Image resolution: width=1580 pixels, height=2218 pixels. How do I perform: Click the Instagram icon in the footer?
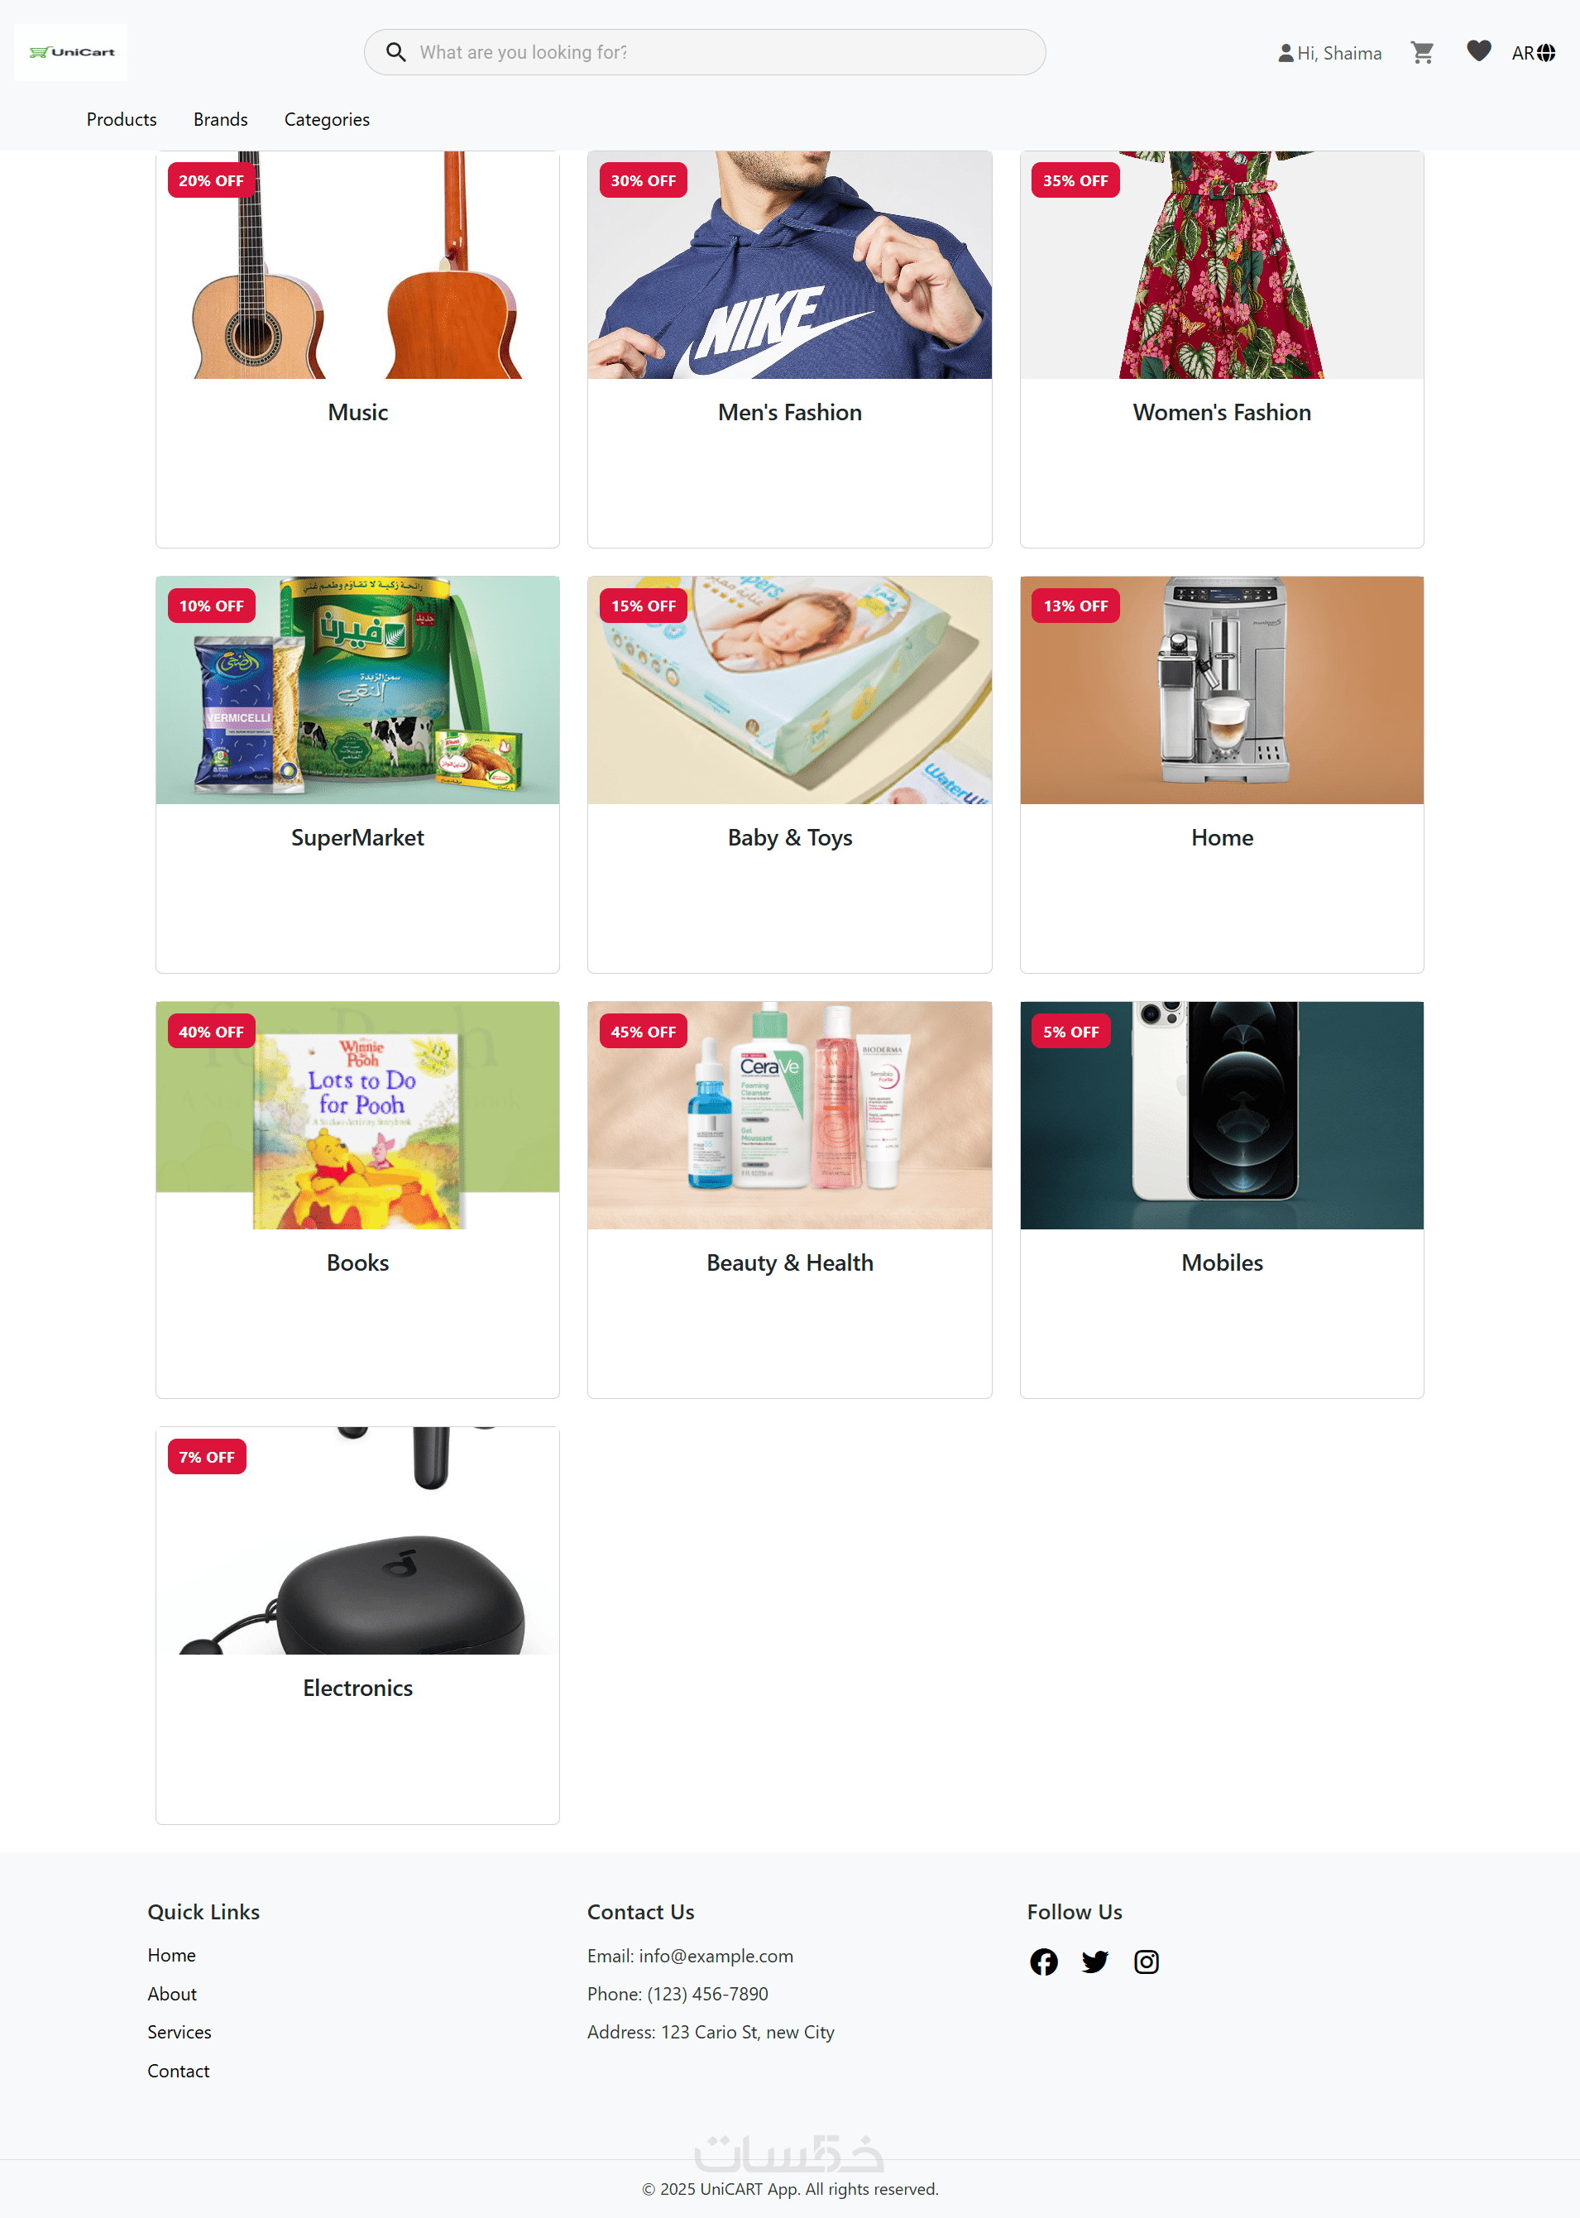click(x=1146, y=1962)
